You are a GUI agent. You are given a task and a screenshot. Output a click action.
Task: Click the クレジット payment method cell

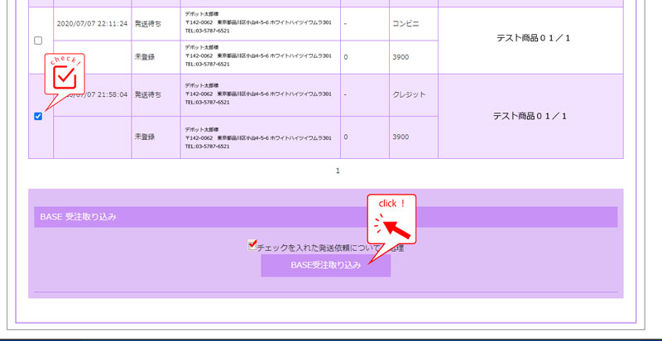click(x=408, y=94)
